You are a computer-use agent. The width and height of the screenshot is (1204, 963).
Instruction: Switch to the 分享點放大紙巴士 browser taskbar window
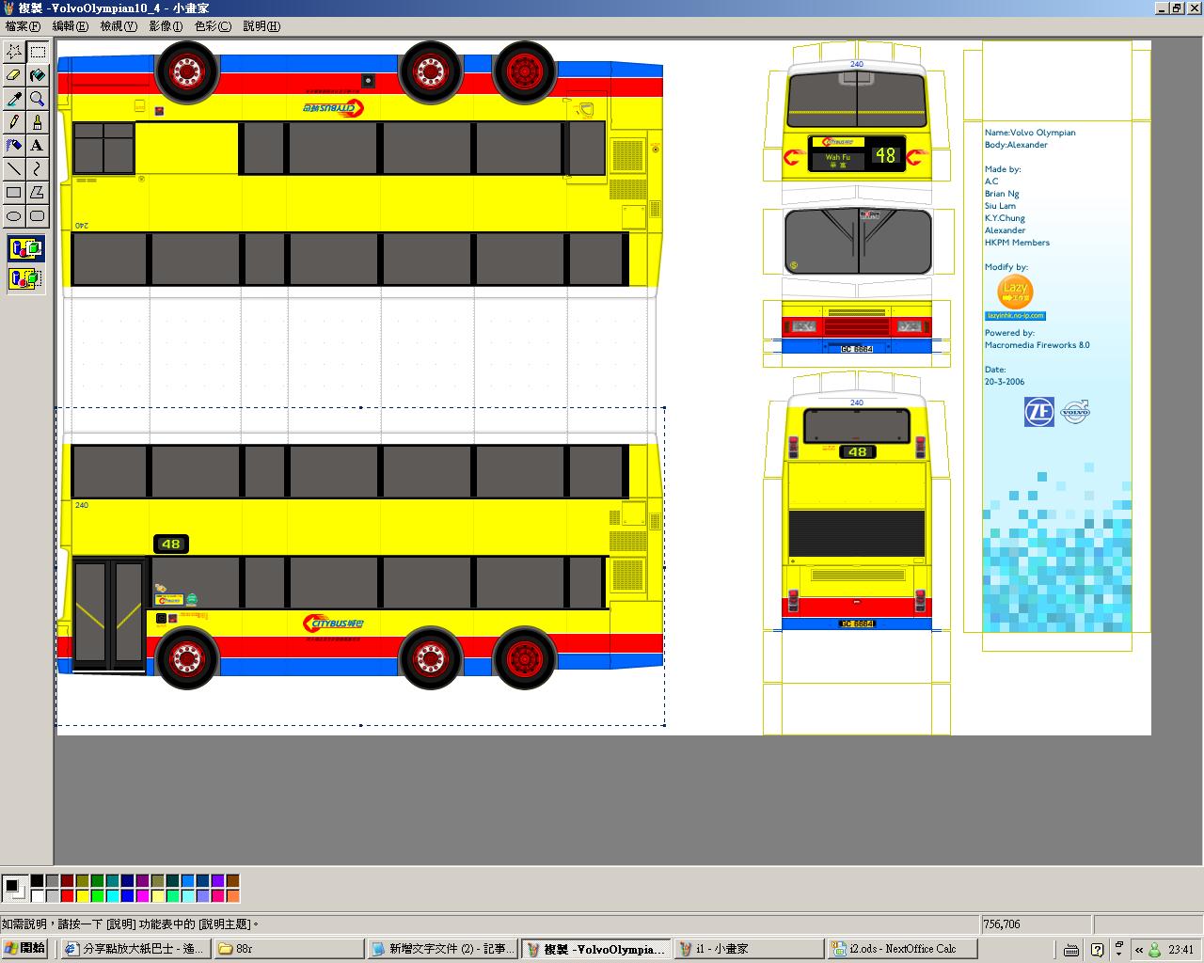click(x=135, y=949)
